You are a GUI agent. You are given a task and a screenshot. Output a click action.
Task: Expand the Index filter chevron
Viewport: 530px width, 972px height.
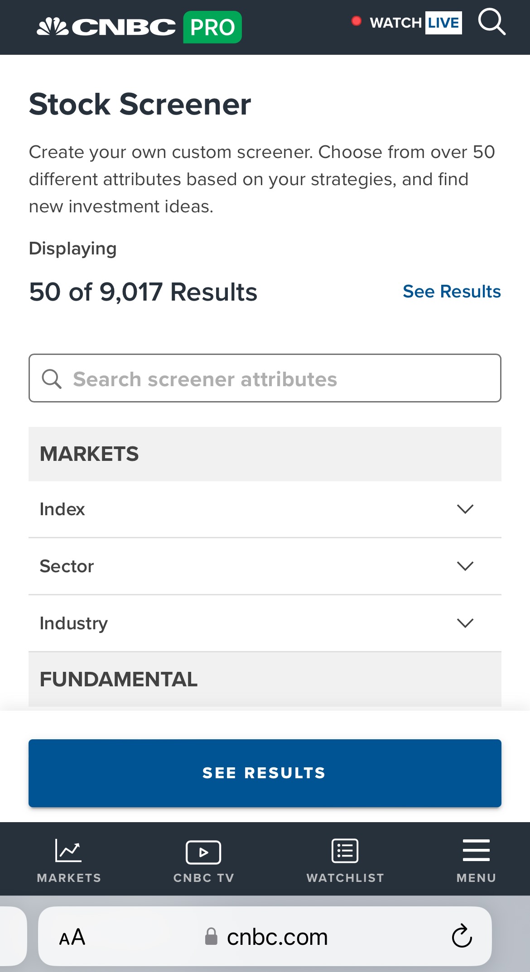[465, 509]
